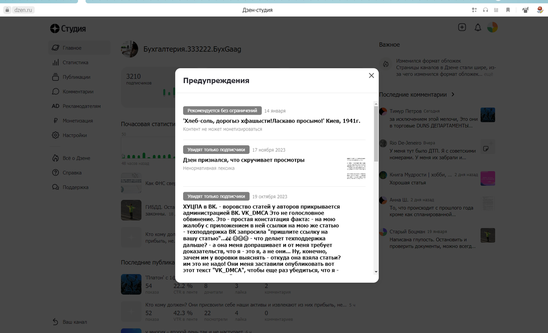Image resolution: width=548 pixels, height=333 pixels.
Task: Open article Дзен признался, что скручивает просмотры
Action: click(244, 160)
